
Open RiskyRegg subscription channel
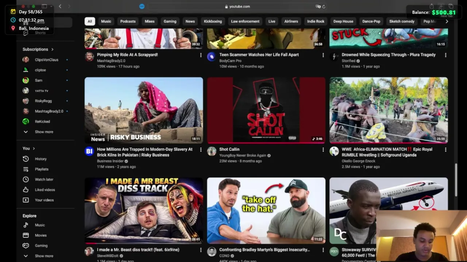click(43, 101)
